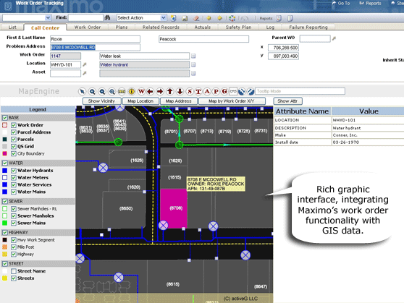Image resolution: width=404 pixels, height=303 pixels.
Task: Switch to the Work Order tab
Action: point(88,27)
